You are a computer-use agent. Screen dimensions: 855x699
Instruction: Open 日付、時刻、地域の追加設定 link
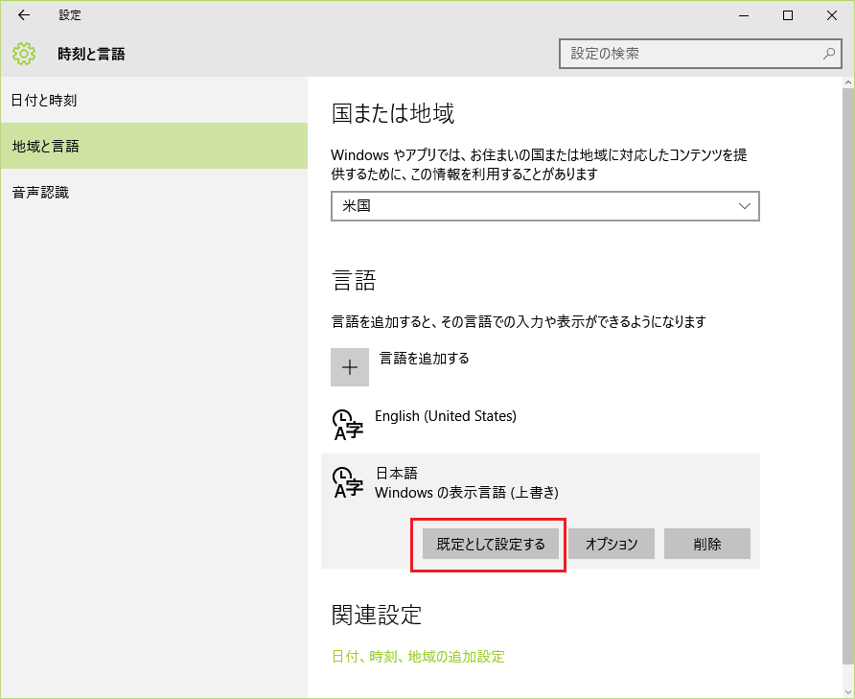[x=418, y=656]
